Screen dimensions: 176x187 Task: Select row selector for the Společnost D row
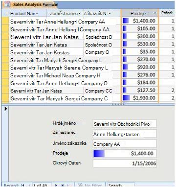tap(5, 36)
